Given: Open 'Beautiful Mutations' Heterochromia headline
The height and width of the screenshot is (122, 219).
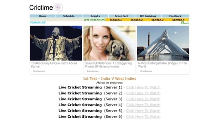Looking at the screenshot, I should (x=108, y=65).
